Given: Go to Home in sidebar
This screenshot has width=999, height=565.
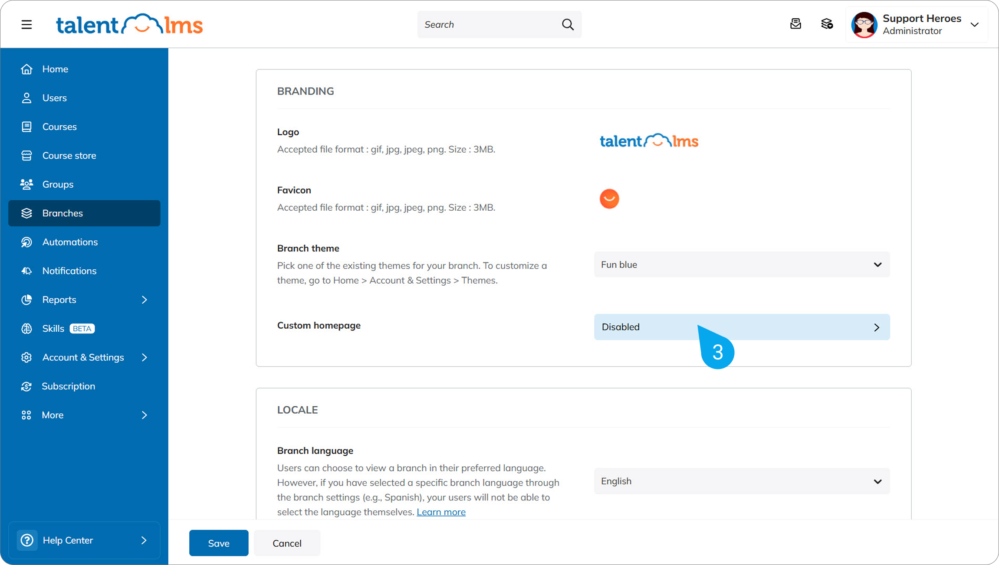Looking at the screenshot, I should [x=84, y=69].
